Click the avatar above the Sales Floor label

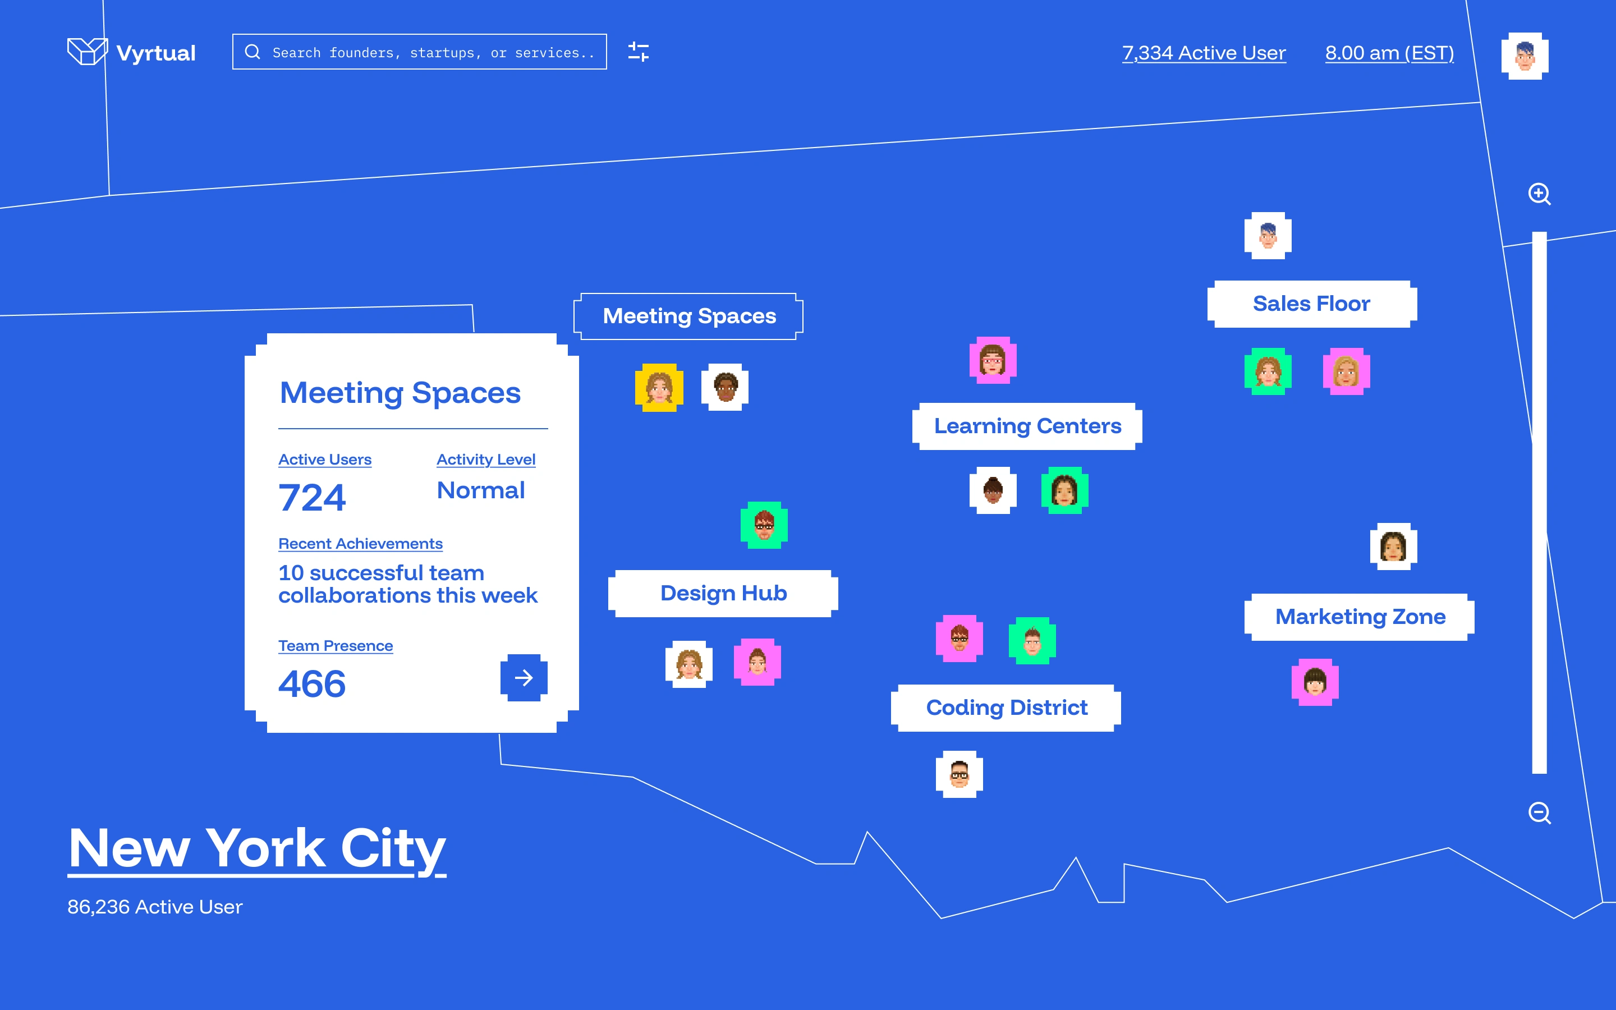pos(1268,236)
